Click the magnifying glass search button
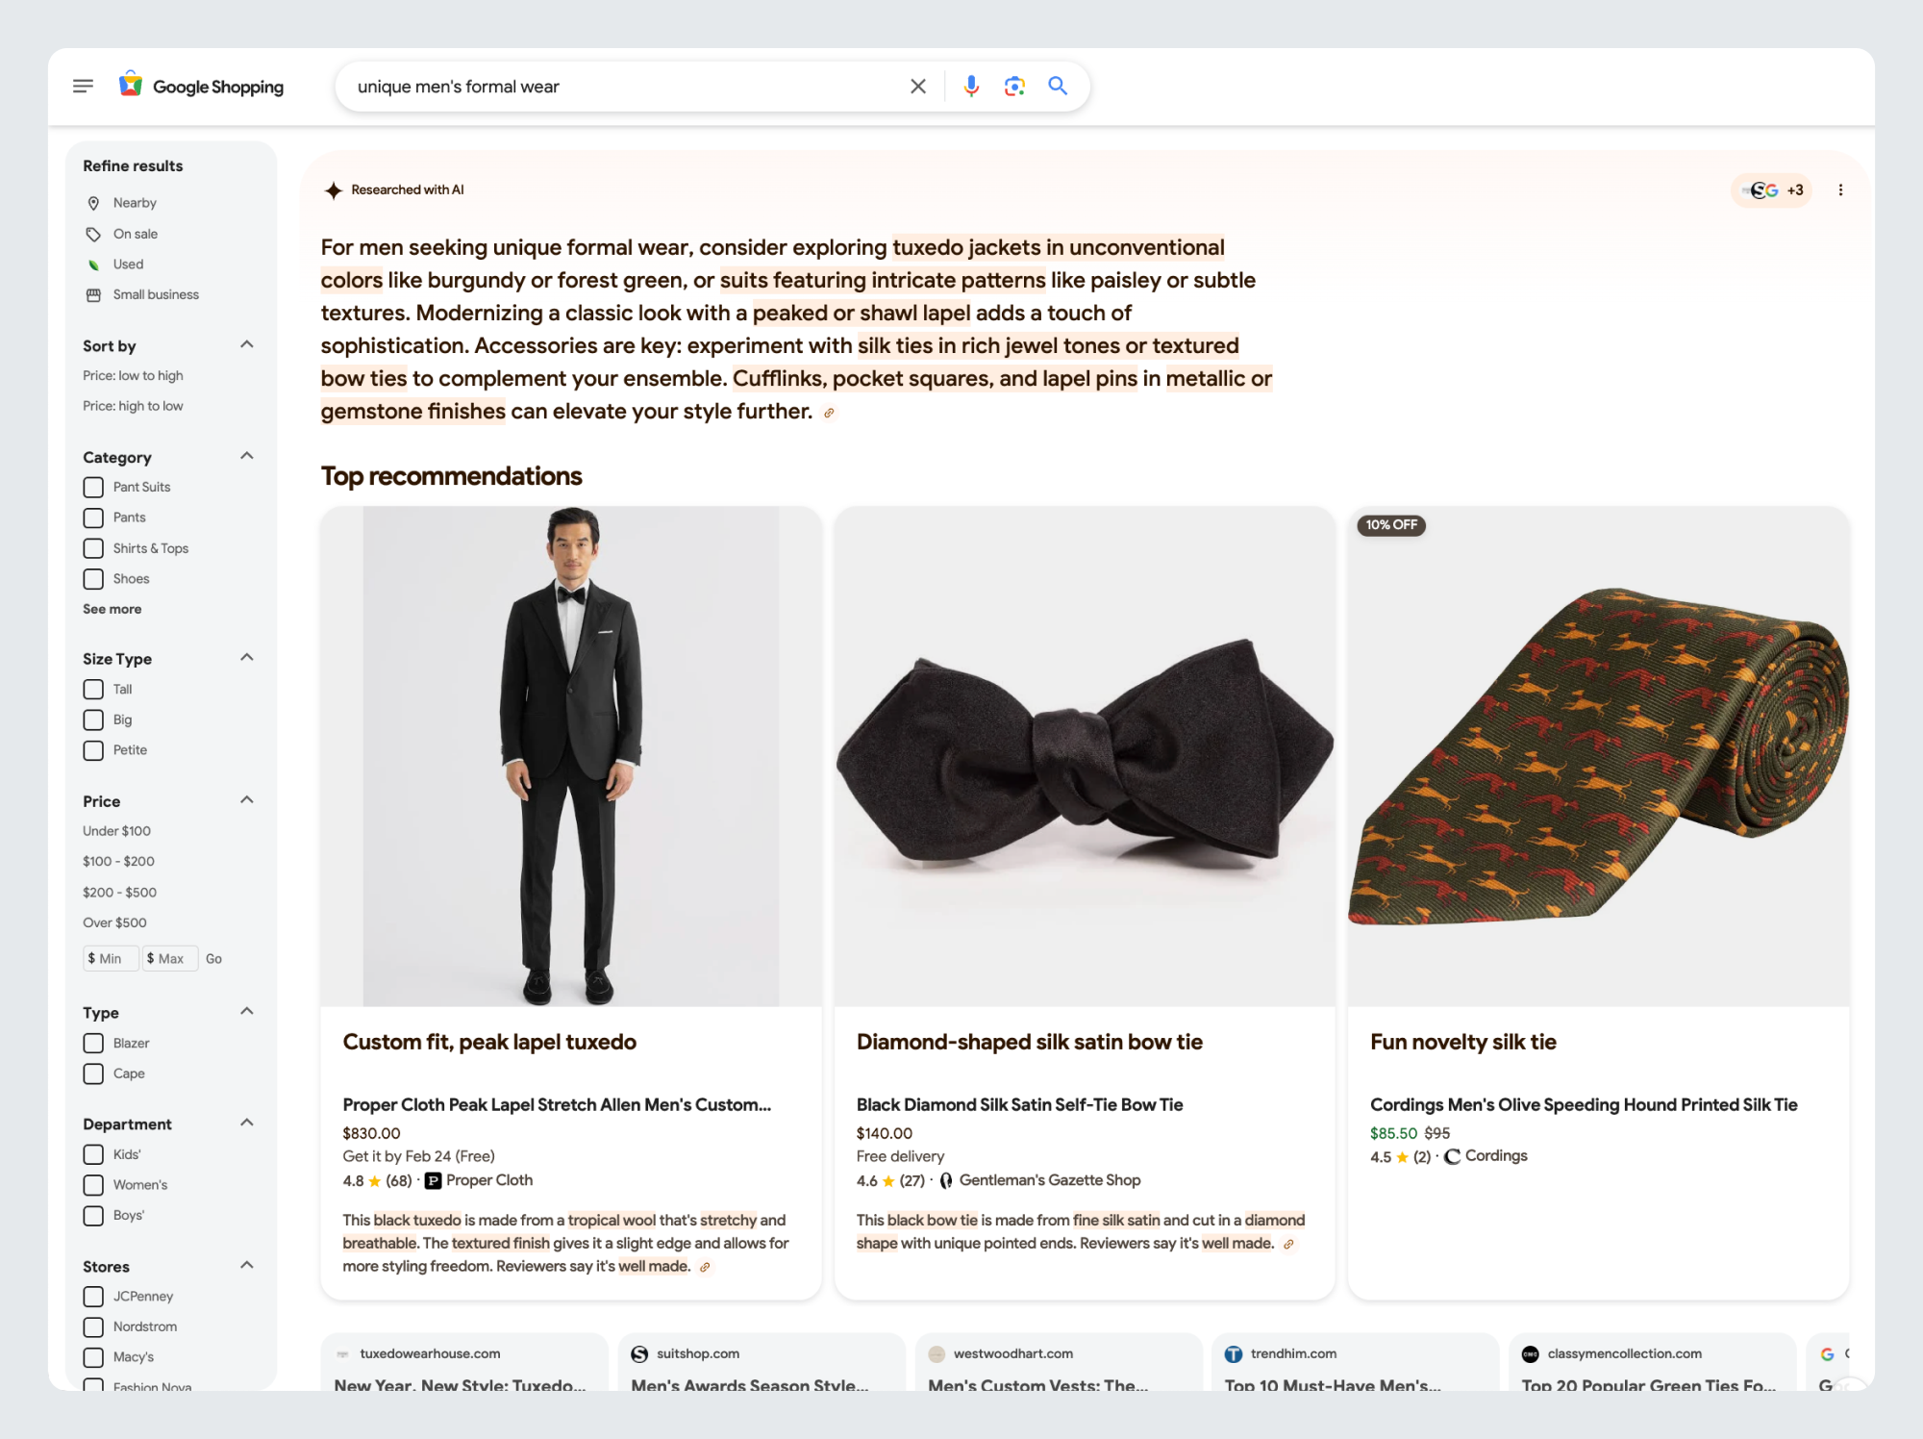The image size is (1923, 1439). 1058,87
